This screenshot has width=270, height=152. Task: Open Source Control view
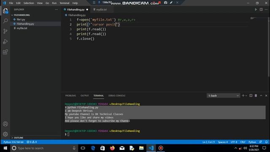5,31
